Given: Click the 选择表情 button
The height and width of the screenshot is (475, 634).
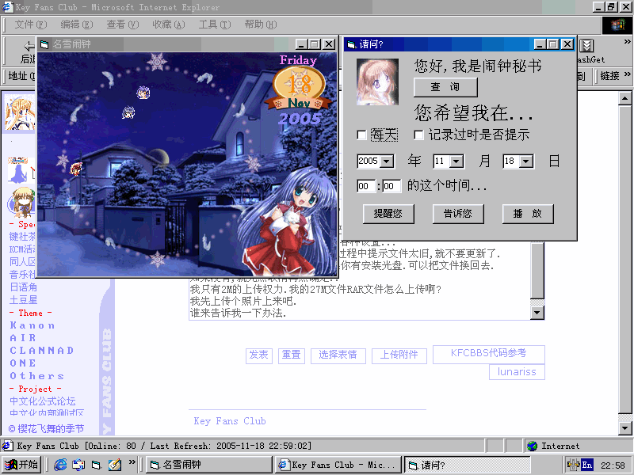Looking at the screenshot, I should pos(338,355).
